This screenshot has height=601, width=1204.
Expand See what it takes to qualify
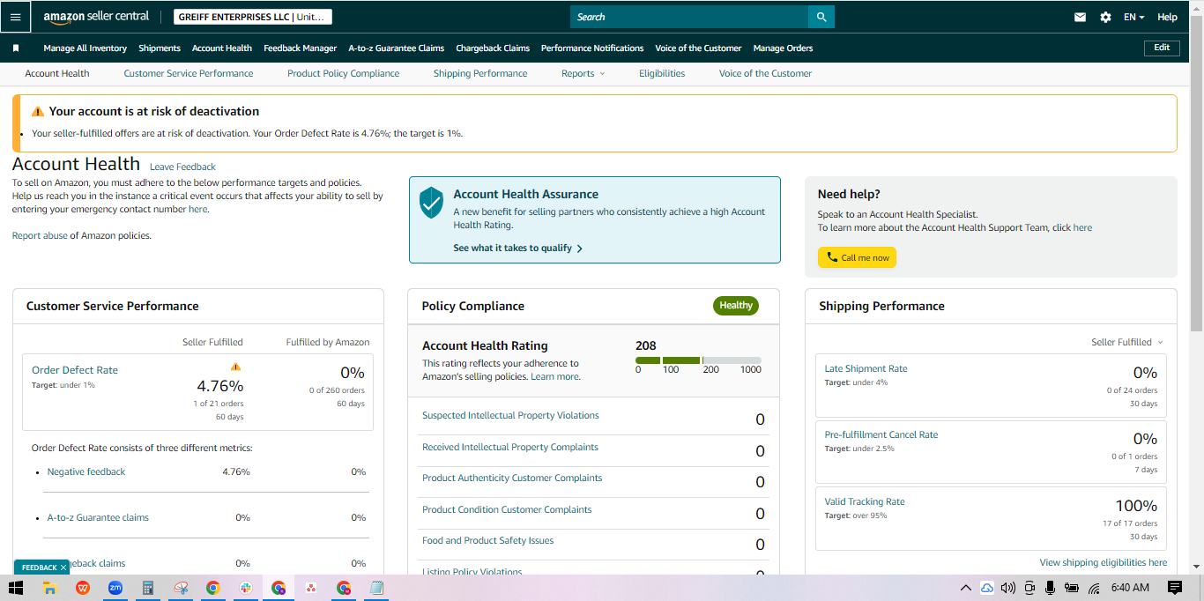click(x=517, y=249)
